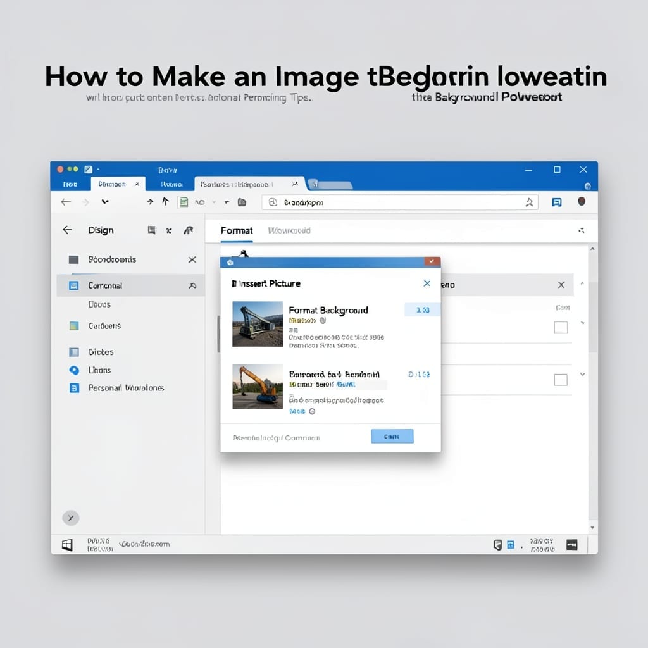Go back with the toolbar's left arrow
Image resolution: width=648 pixels, height=648 pixels.
[x=66, y=202]
